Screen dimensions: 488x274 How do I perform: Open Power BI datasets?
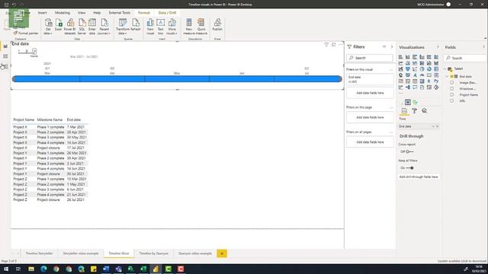70,27
